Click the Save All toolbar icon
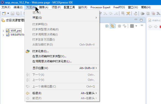 click(18, 14)
